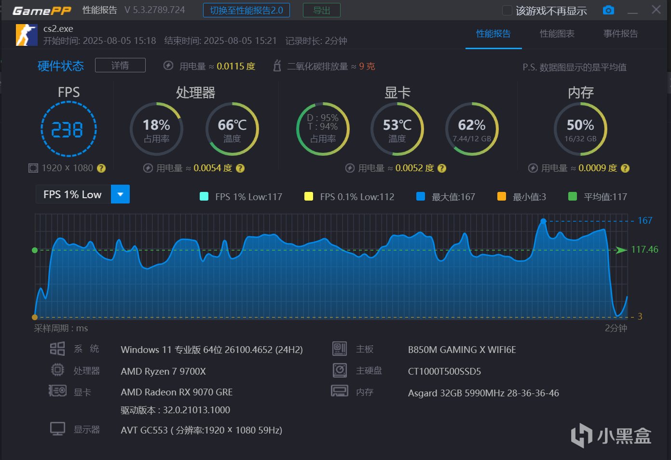Click the 53℃ graphics card temperature gauge

point(397,129)
